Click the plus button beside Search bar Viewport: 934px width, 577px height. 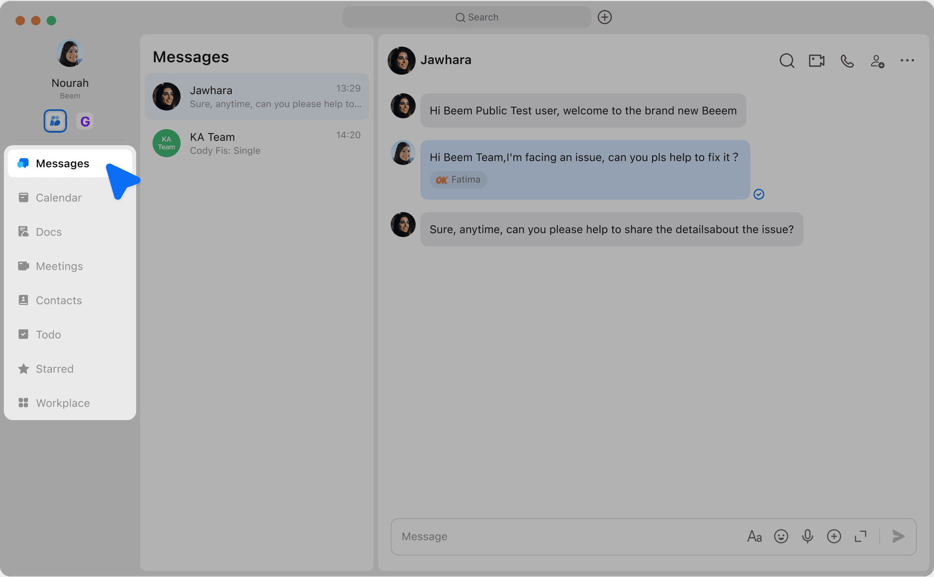605,17
